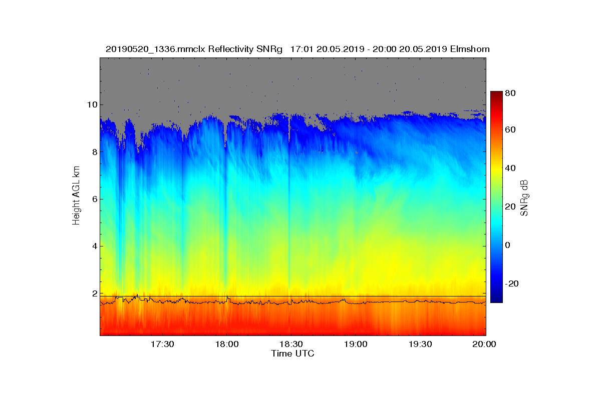
Task: Click the height tick label 10
Action: click(x=92, y=104)
